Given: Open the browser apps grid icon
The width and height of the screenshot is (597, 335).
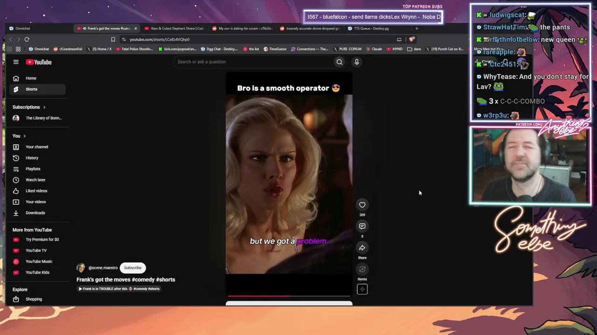Looking at the screenshot, I should (18, 49).
